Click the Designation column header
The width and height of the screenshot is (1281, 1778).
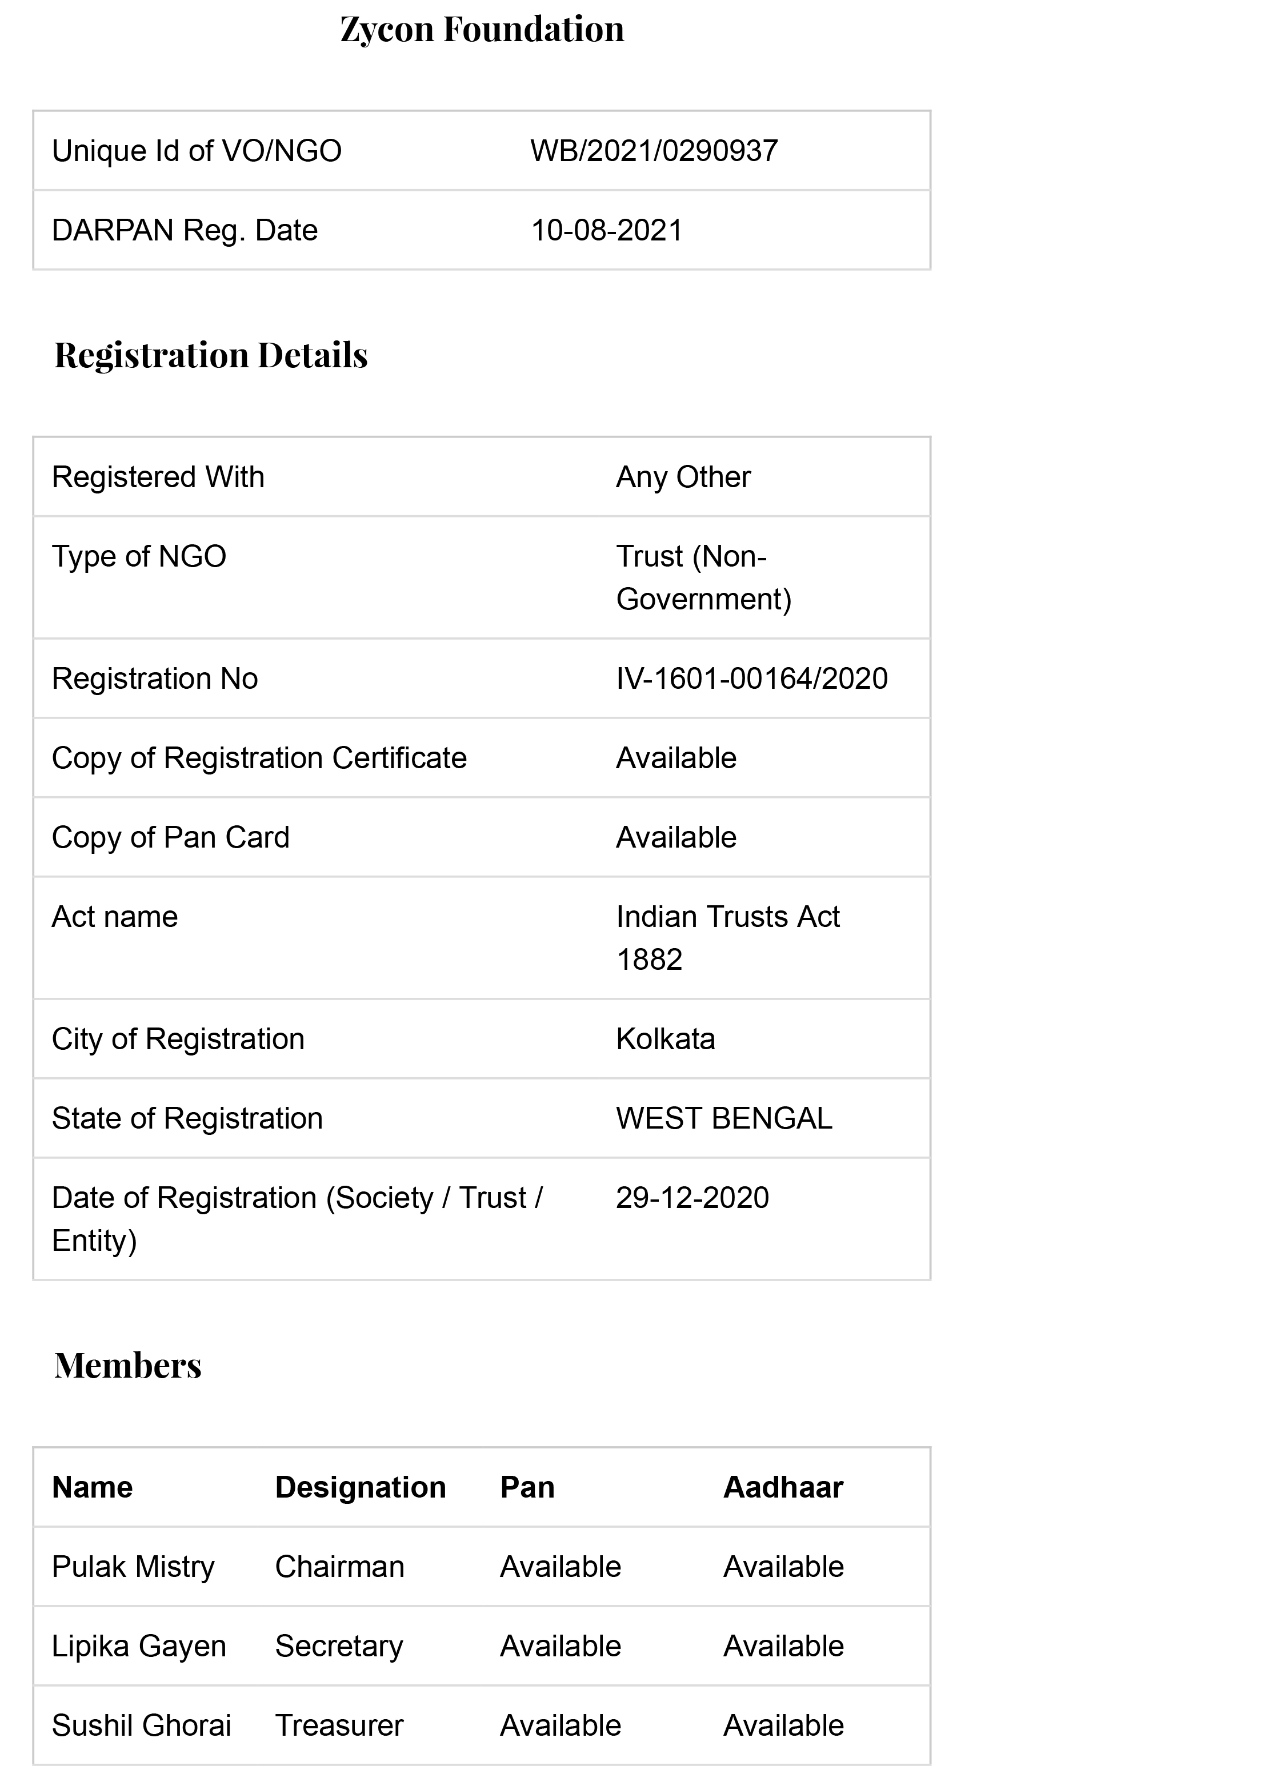360,1487
